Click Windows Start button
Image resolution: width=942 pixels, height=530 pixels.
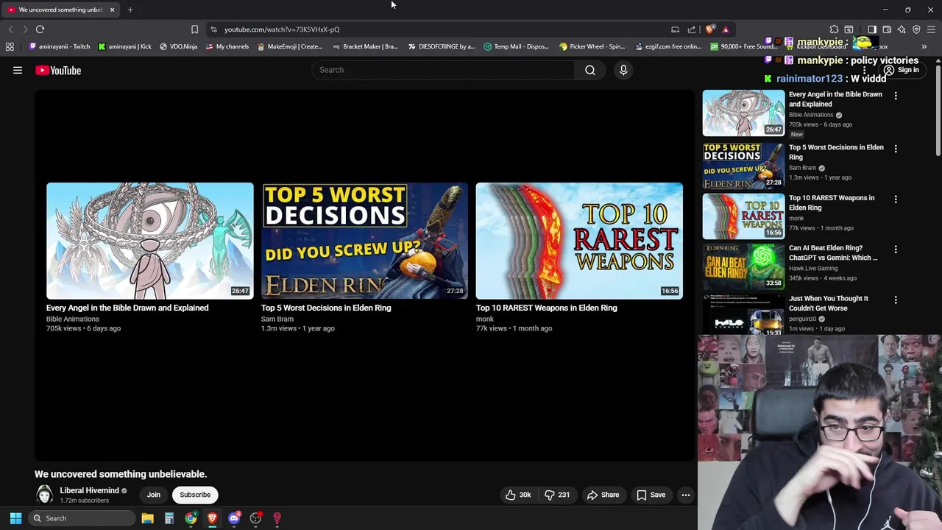click(x=15, y=518)
